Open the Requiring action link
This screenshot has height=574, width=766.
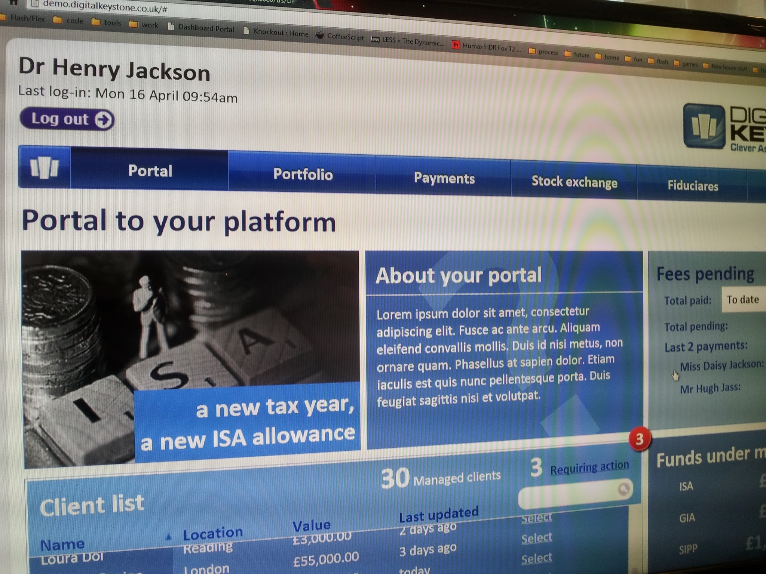coord(589,467)
